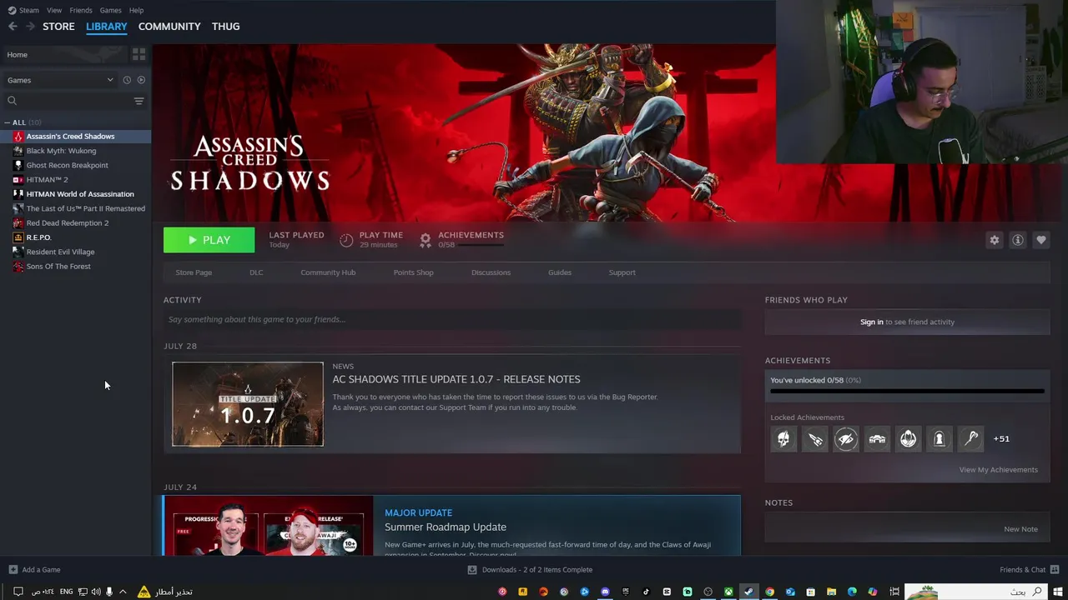This screenshot has width=1068, height=600.
Task: Switch to the STORE section
Action: (x=58, y=27)
